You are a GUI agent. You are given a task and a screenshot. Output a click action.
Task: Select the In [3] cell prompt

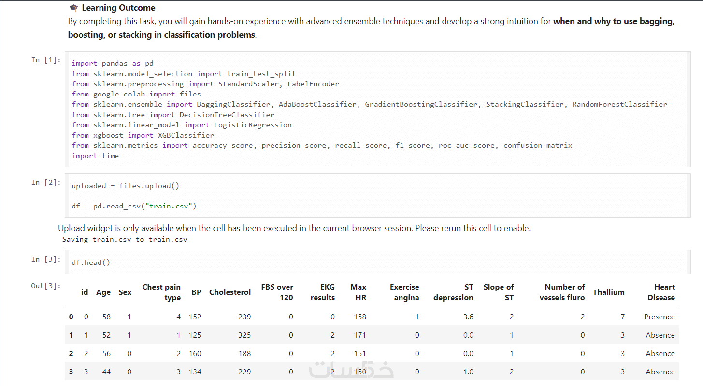pos(46,259)
